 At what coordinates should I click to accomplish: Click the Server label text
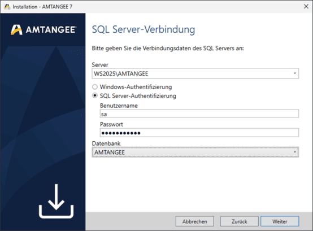pos(100,64)
